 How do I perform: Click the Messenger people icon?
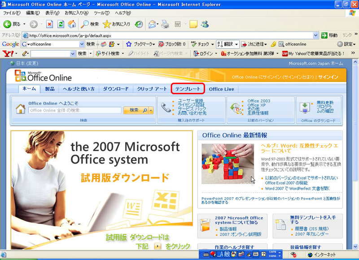(205, 24)
